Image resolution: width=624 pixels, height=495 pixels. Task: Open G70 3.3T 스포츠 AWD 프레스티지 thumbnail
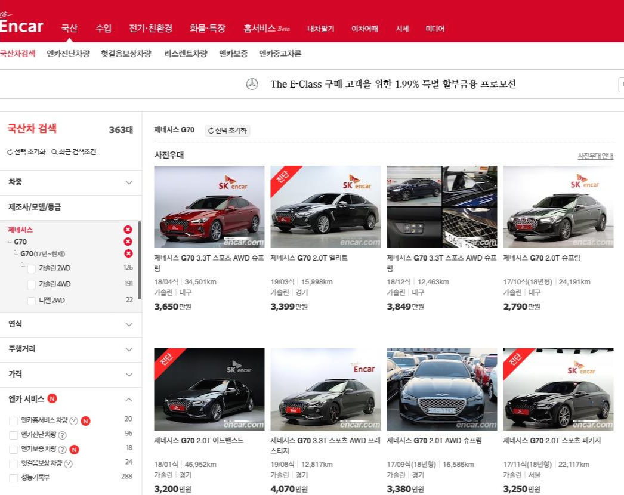tap(326, 389)
